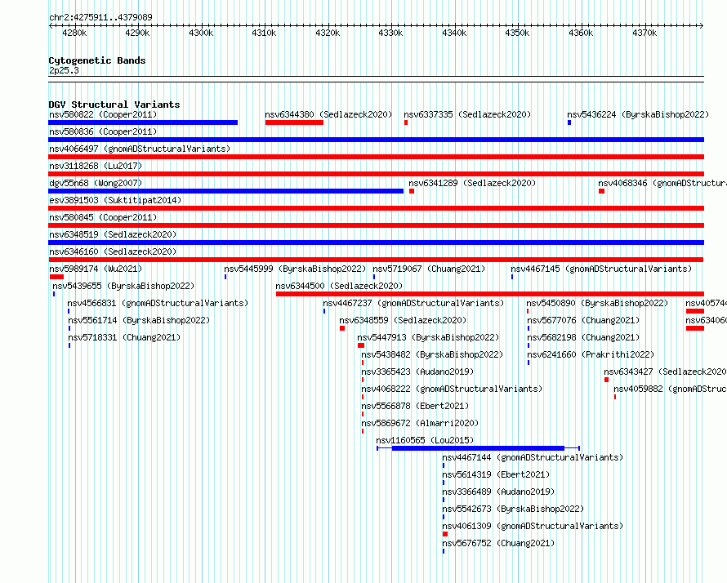Click nsv4068222 (gnomADStructuralVariants) label
This screenshot has height=583, width=727.
pyautogui.click(x=452, y=389)
